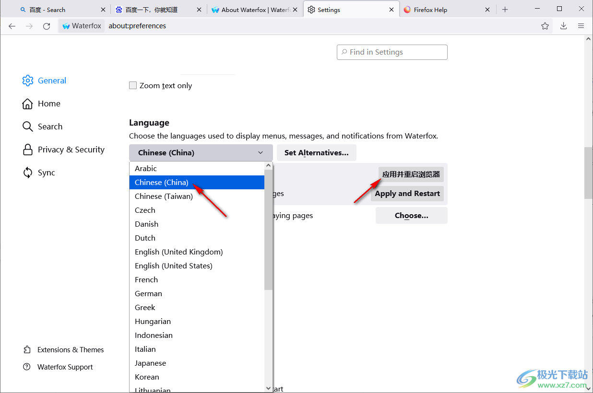Click the language list scrollbar thumb
The height and width of the screenshot is (393, 593).
(268, 229)
